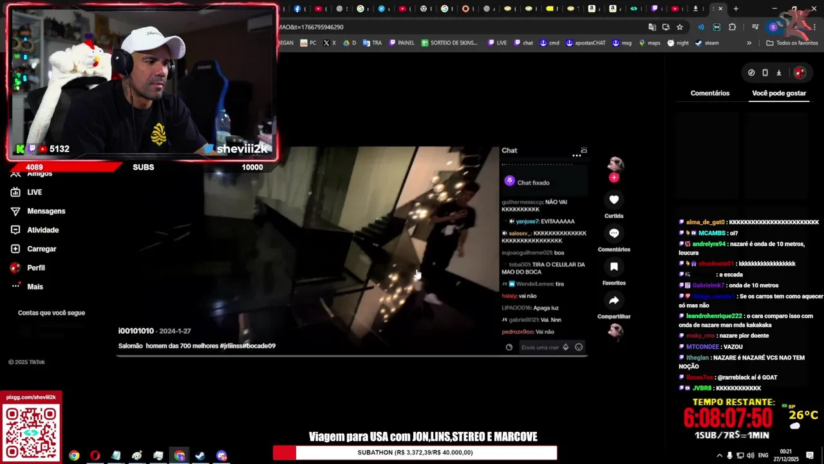The width and height of the screenshot is (824, 464).
Task: Open the steam bookmark
Action: (707, 43)
